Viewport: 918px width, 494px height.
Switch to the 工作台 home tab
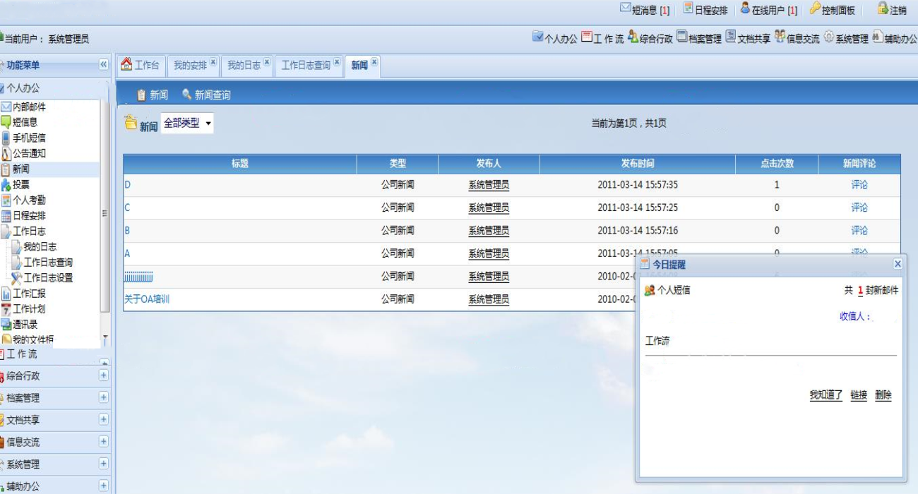pyautogui.click(x=141, y=66)
